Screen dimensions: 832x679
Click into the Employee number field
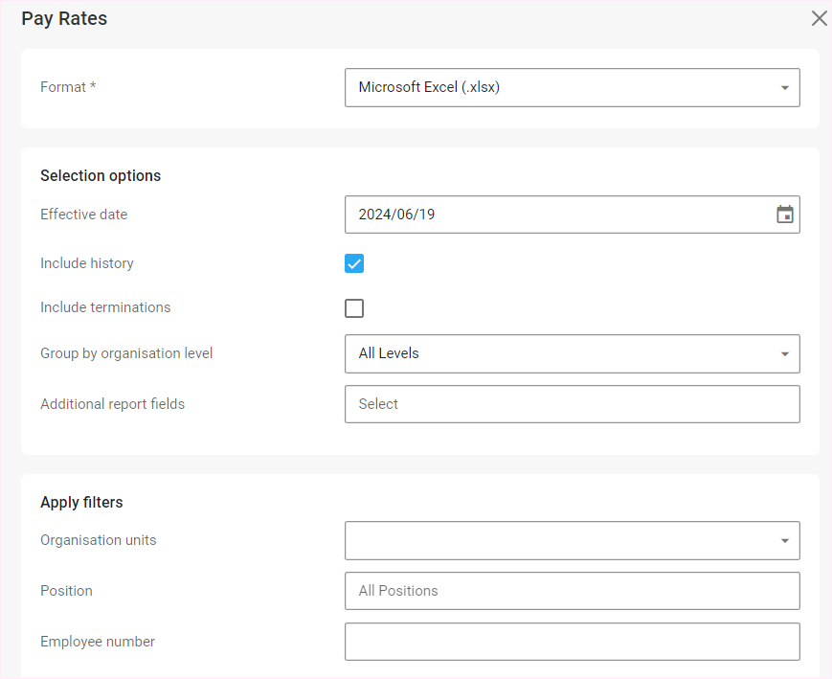point(572,642)
